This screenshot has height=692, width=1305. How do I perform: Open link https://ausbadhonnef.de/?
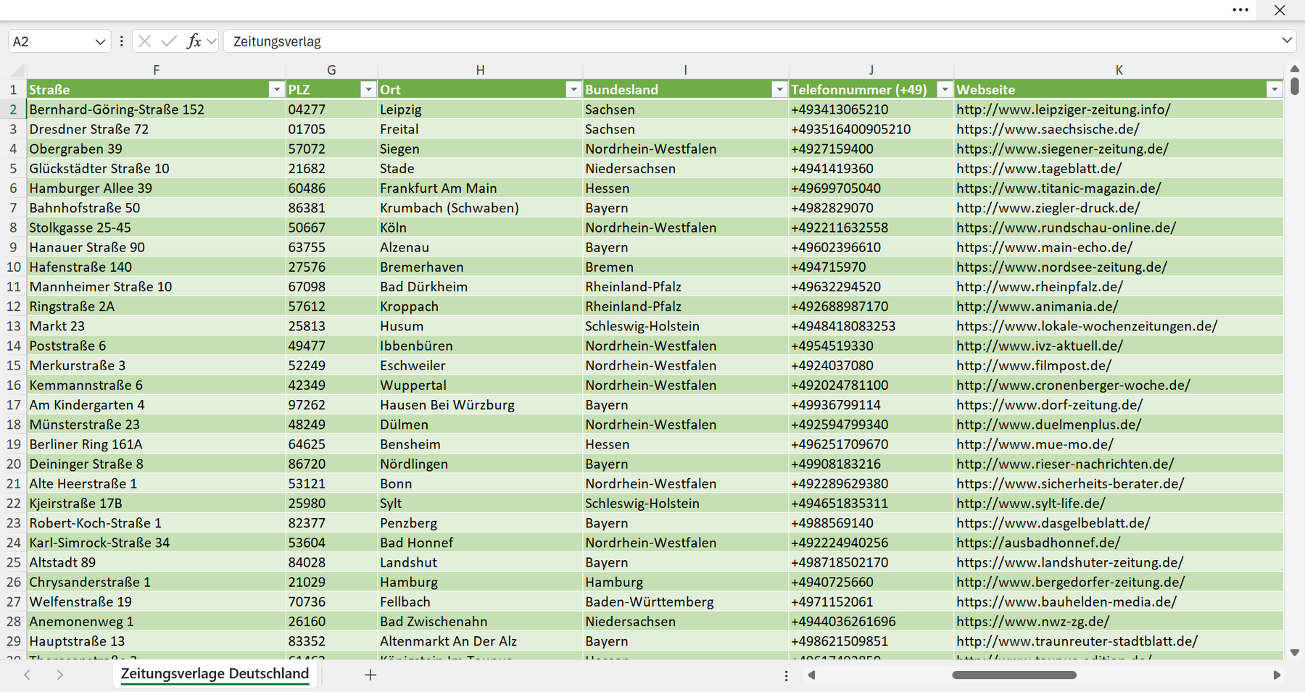(x=1038, y=543)
